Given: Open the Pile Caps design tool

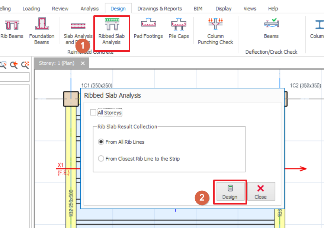Looking at the screenshot, I should [179, 29].
